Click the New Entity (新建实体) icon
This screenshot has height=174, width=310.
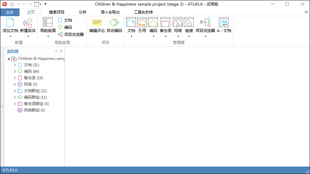click(28, 23)
